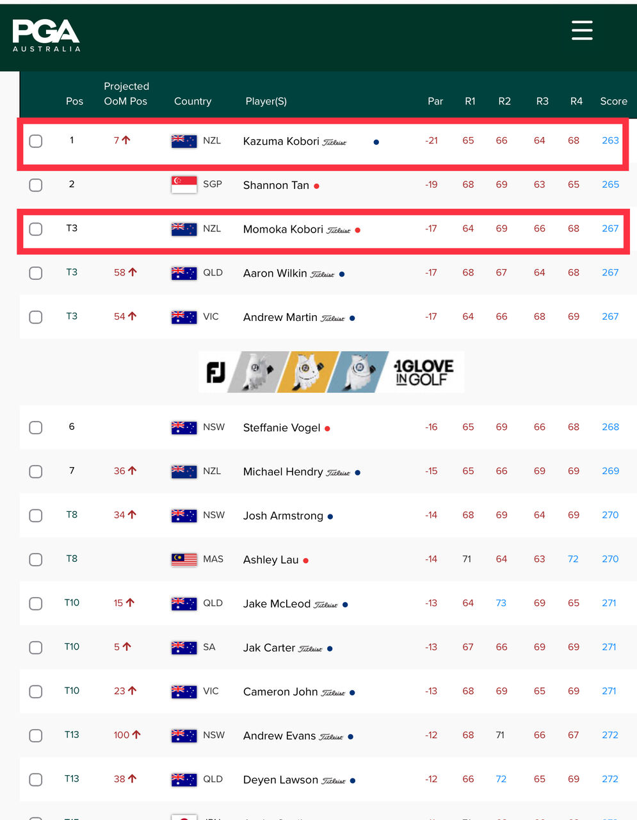Sort by Projected OoM Pos header
The width and height of the screenshot is (637, 820).
point(126,94)
